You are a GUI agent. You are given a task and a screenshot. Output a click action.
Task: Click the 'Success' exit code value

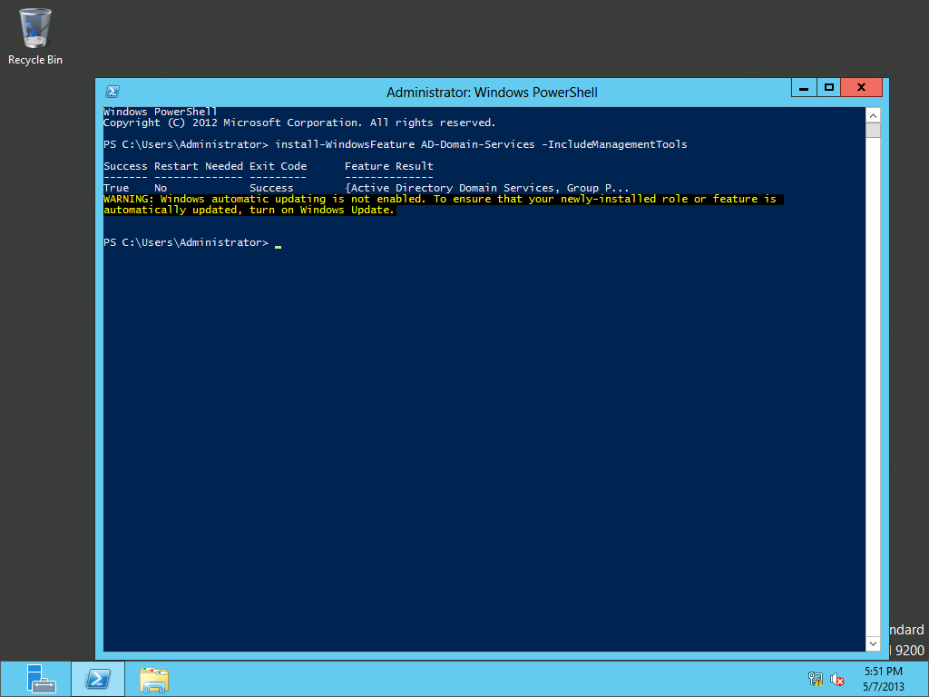[x=271, y=188]
